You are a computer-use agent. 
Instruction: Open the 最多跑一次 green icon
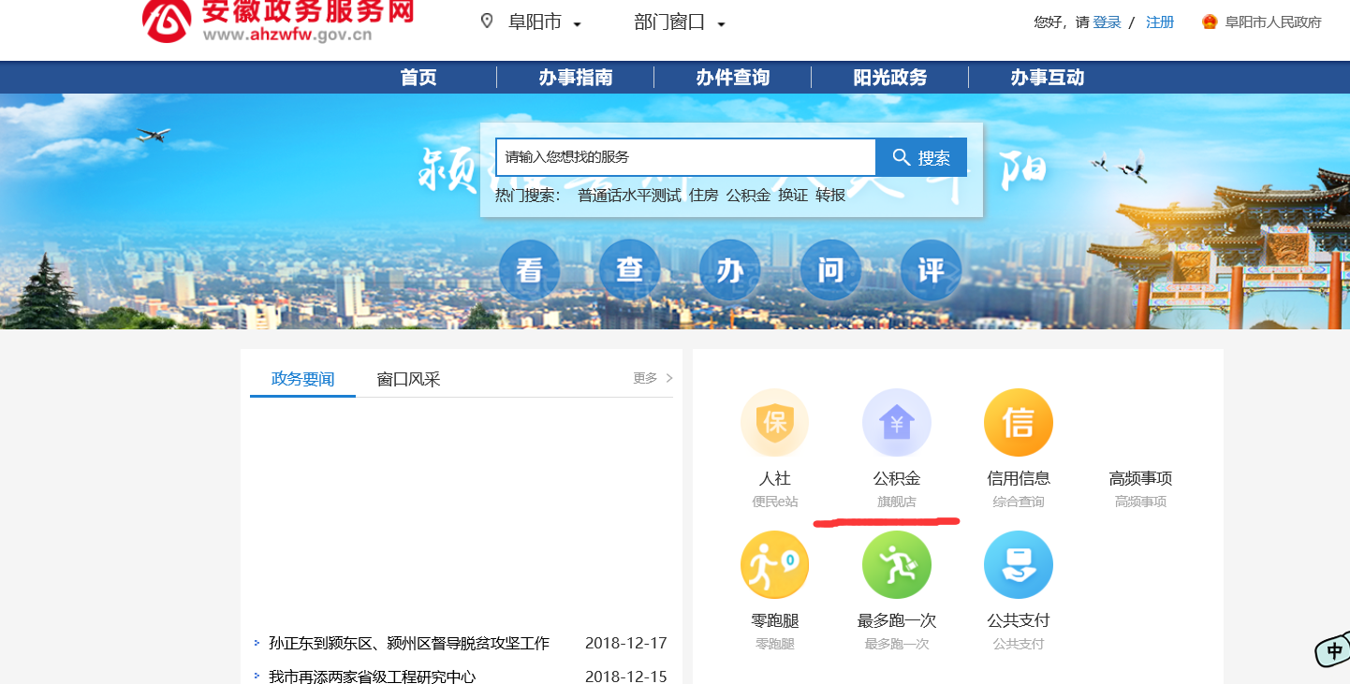(896, 565)
